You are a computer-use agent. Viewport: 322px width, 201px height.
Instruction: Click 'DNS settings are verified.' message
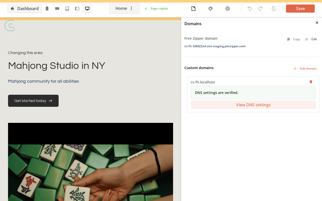point(253,92)
